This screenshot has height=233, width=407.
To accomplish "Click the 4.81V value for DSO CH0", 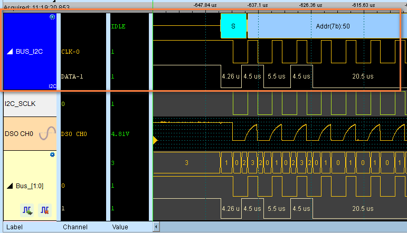I will click(120, 134).
